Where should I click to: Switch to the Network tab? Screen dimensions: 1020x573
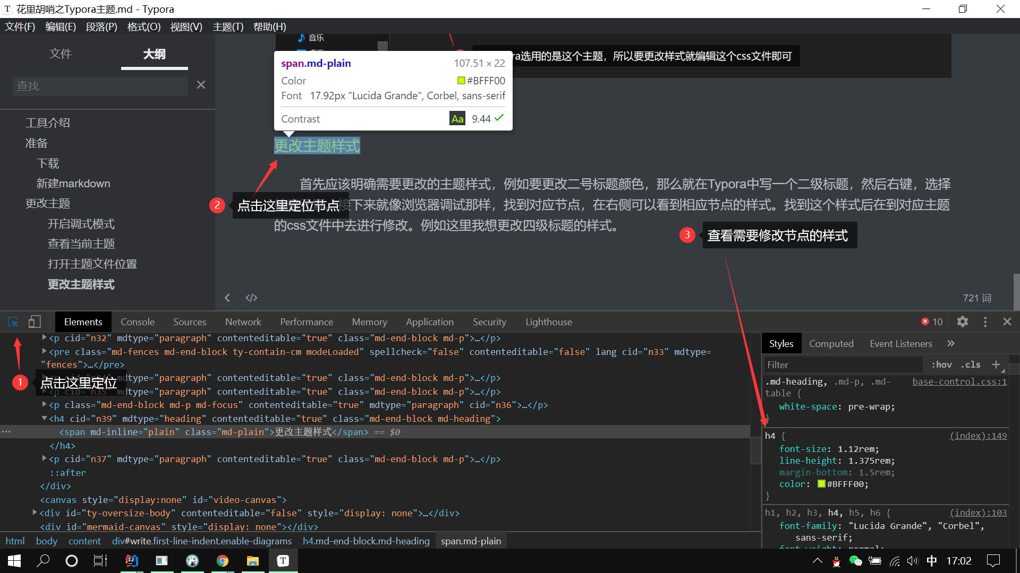(243, 322)
